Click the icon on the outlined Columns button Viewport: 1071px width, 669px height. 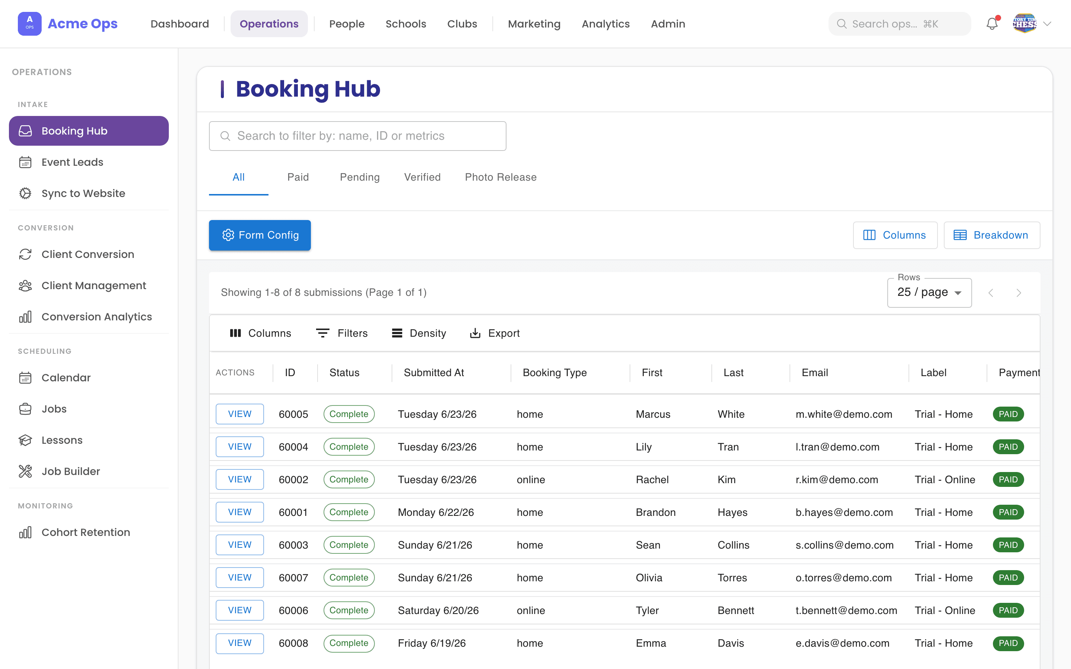[x=869, y=235]
